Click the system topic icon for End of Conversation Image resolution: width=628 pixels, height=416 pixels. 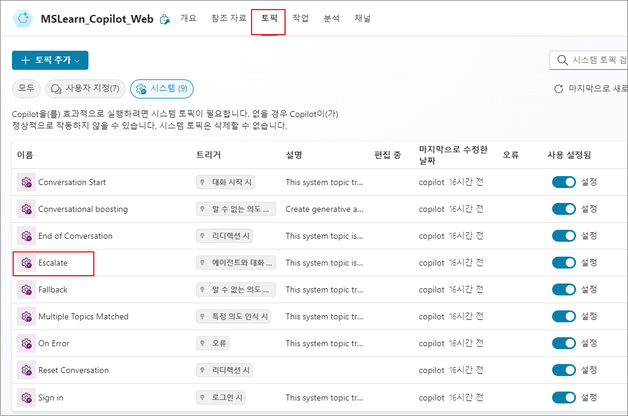(x=26, y=236)
